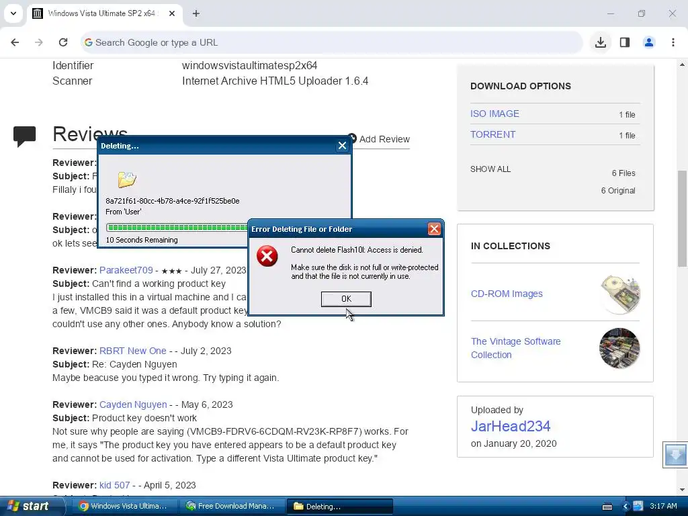688x516 pixels.
Task: Expand hidden system tray icons arrow
Action: click(x=626, y=507)
